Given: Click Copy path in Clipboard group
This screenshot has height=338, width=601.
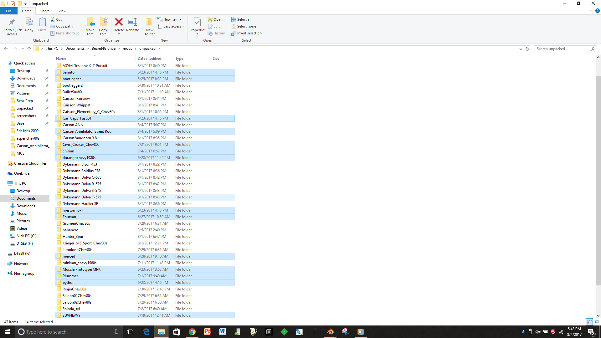Looking at the screenshot, I should pos(61,26).
